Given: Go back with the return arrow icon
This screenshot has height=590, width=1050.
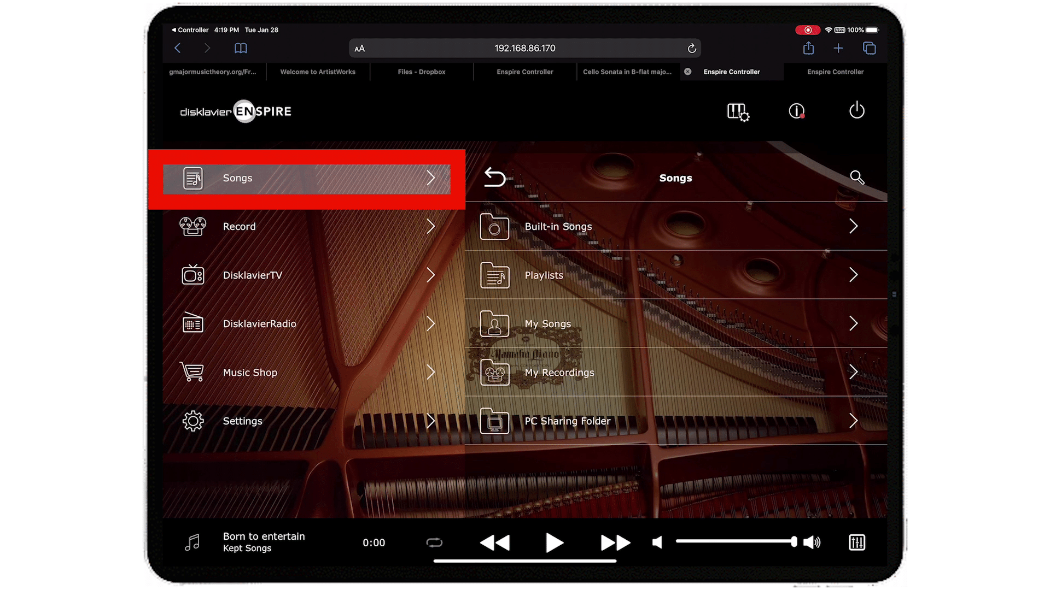Looking at the screenshot, I should (495, 178).
